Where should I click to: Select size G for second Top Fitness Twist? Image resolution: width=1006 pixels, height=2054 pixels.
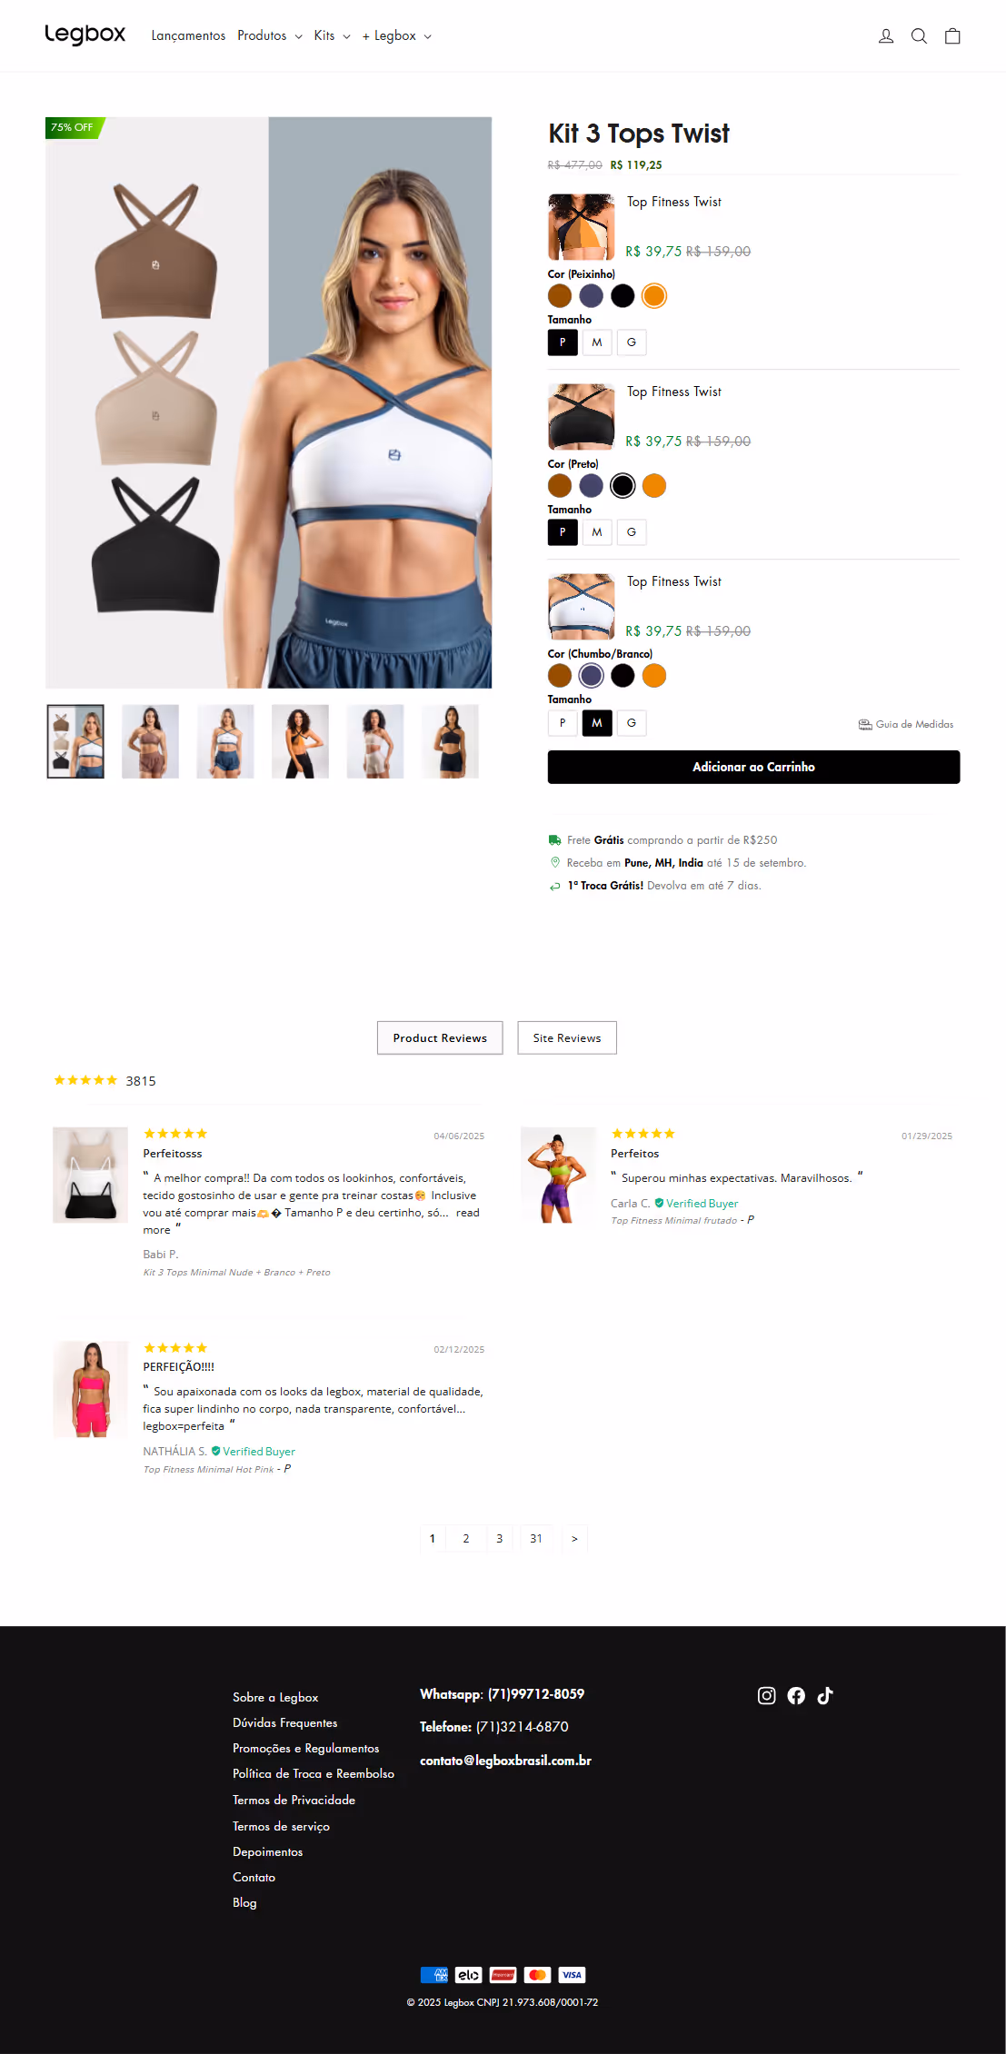click(632, 532)
